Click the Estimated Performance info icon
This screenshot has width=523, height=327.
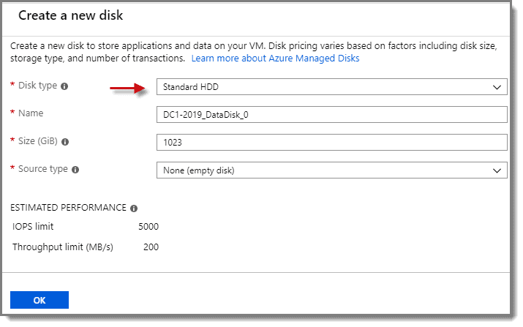coord(134,208)
